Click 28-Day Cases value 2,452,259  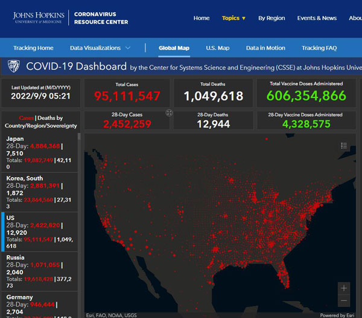coord(127,124)
